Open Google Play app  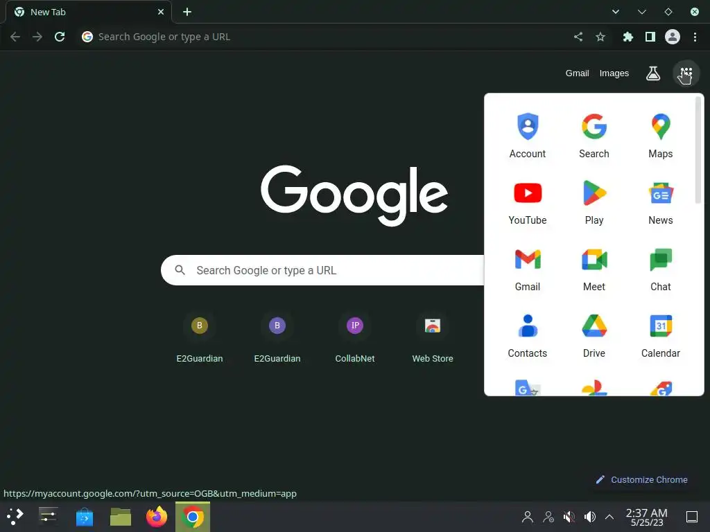pyautogui.click(x=594, y=202)
